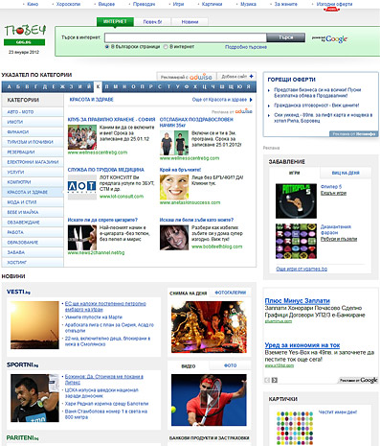Open Преводач in the top navigation
380x446 pixels.
click(x=144, y=4)
